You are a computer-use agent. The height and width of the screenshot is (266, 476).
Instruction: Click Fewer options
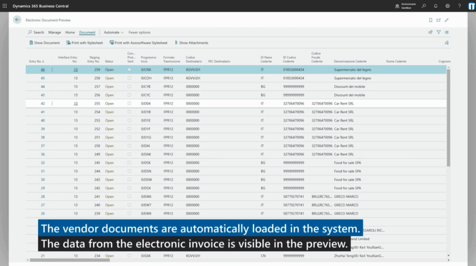(139, 32)
